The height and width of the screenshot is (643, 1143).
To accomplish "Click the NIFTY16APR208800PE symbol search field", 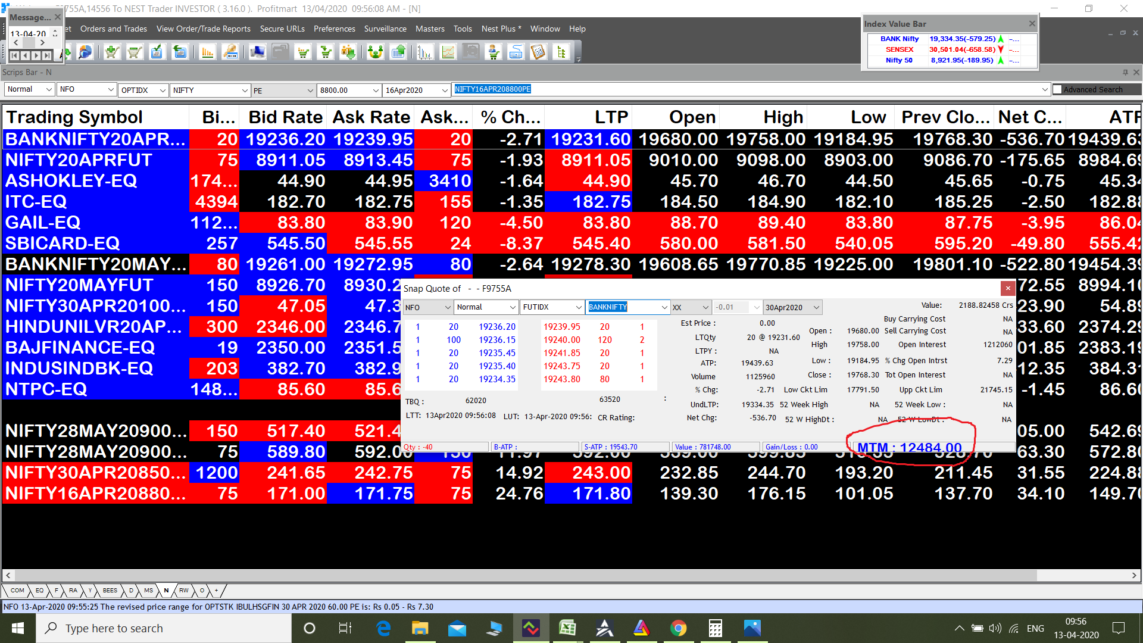I will click(x=750, y=89).
